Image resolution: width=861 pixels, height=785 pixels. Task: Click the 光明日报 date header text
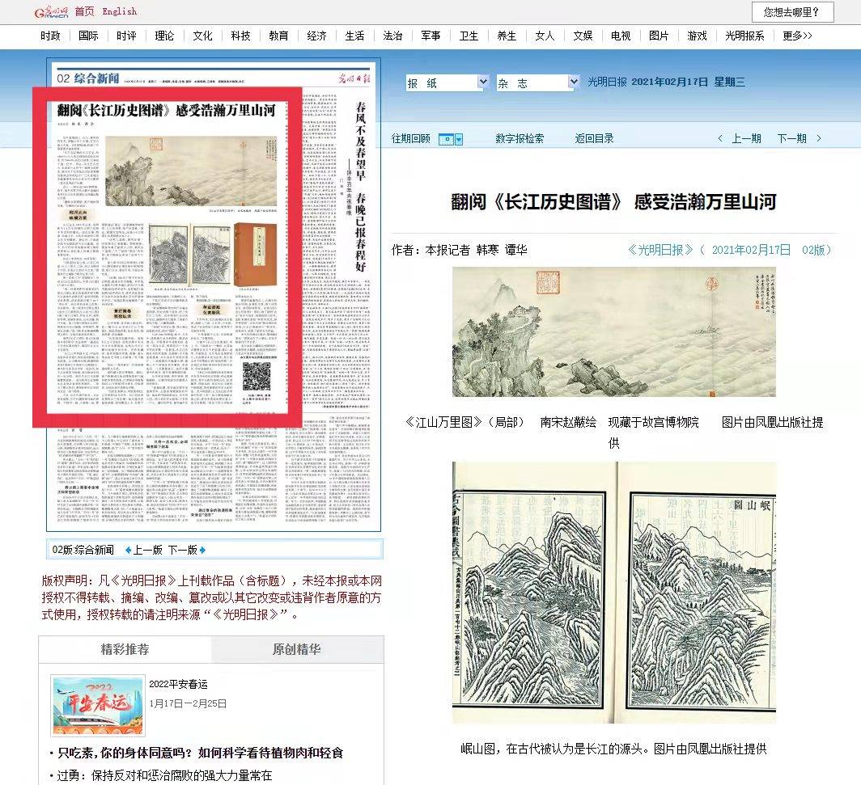(x=666, y=82)
